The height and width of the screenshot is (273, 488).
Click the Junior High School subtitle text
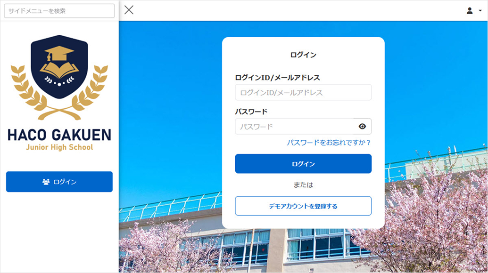59,147
